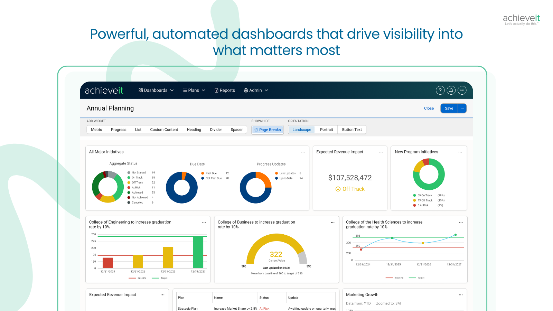
Task: Enable the Button Text option
Action: coord(352,130)
